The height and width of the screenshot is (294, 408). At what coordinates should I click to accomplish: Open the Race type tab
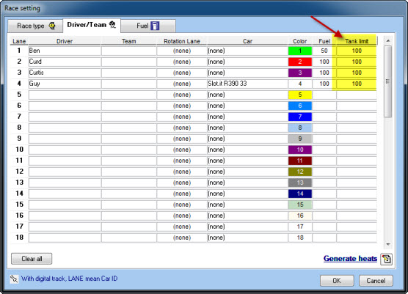click(x=35, y=26)
